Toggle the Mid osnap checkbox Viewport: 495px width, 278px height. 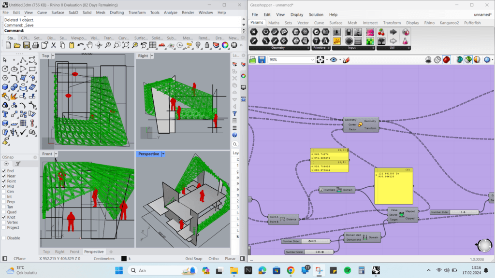click(4, 186)
